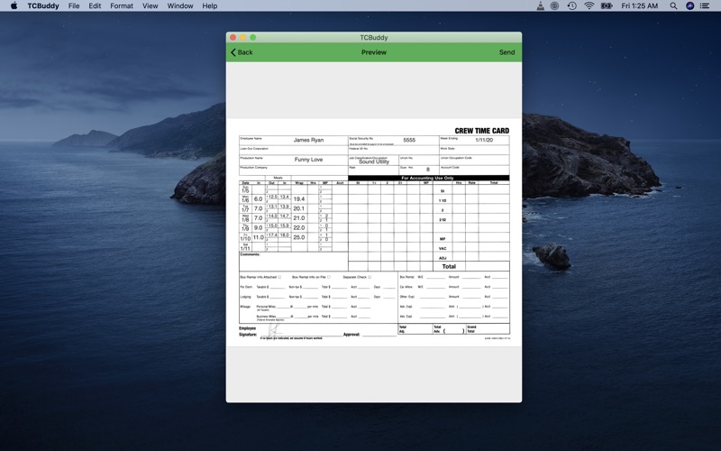Open Notification Center list icon
The width and height of the screenshot is (721, 451).
[705, 6]
